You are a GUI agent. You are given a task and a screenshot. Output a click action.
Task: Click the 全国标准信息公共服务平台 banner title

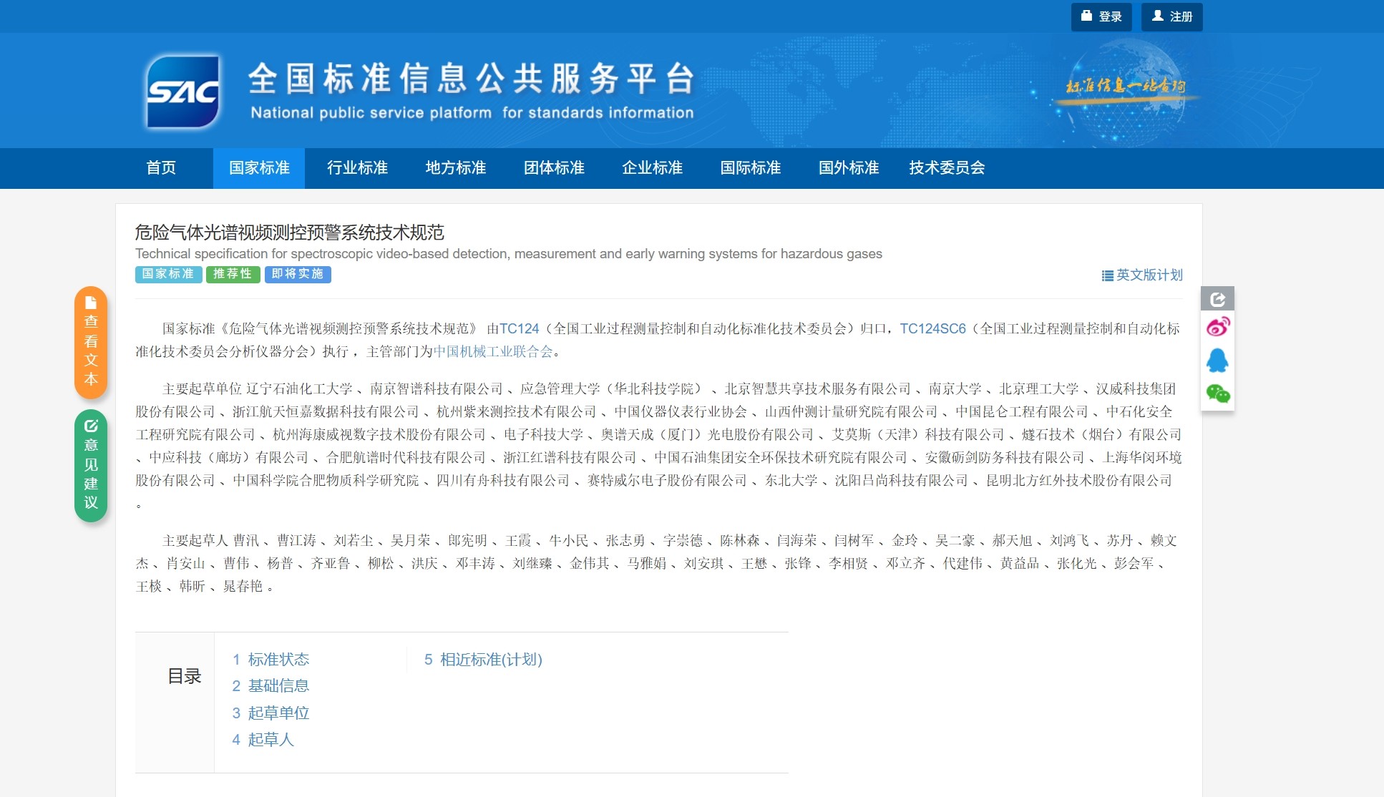pyautogui.click(x=472, y=79)
